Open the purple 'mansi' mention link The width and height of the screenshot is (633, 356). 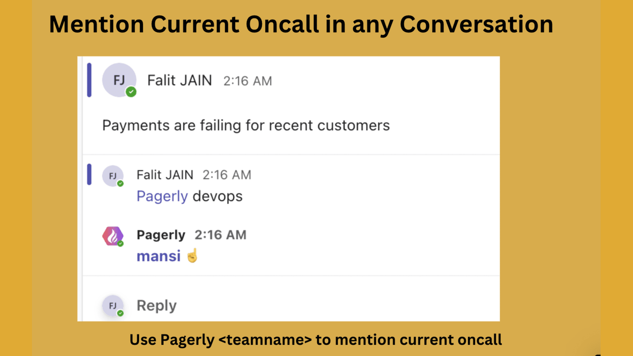(x=158, y=256)
